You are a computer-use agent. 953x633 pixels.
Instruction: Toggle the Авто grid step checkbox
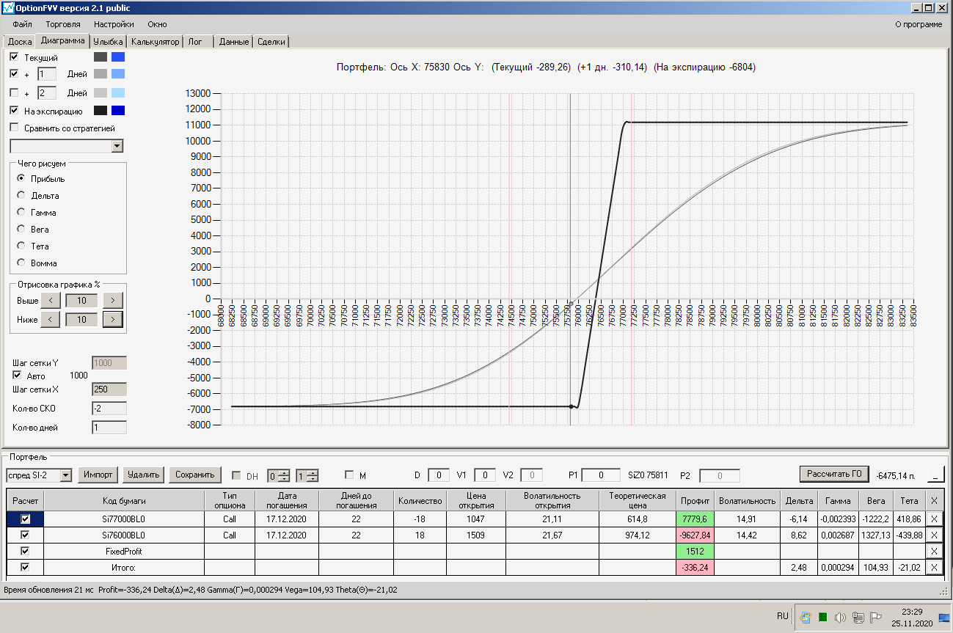pos(17,376)
